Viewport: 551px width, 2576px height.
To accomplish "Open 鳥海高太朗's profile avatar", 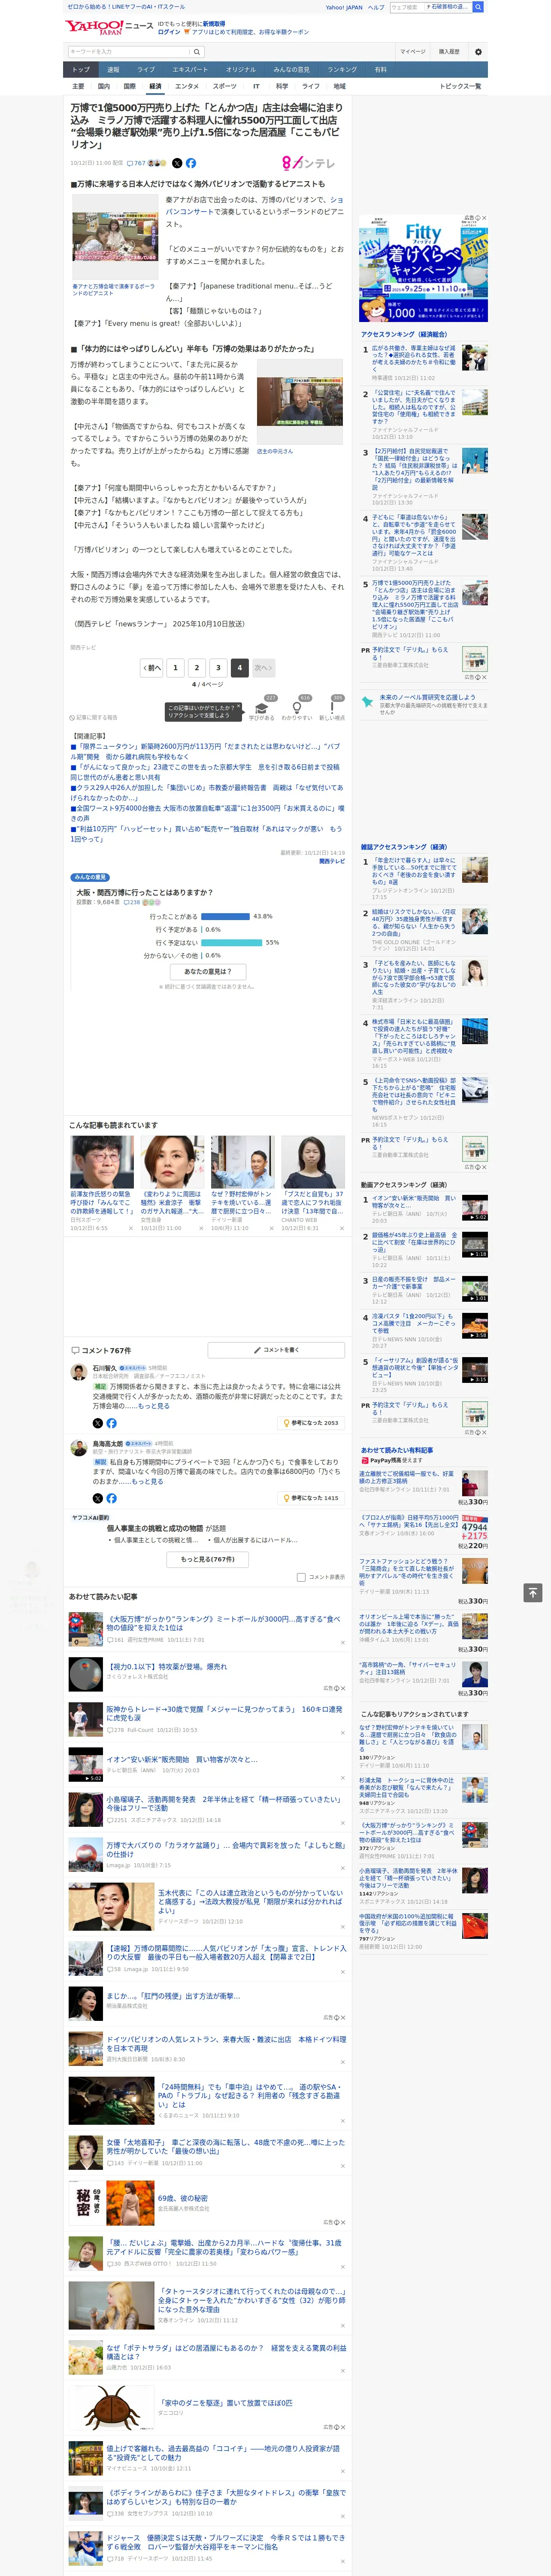I will (x=78, y=1448).
